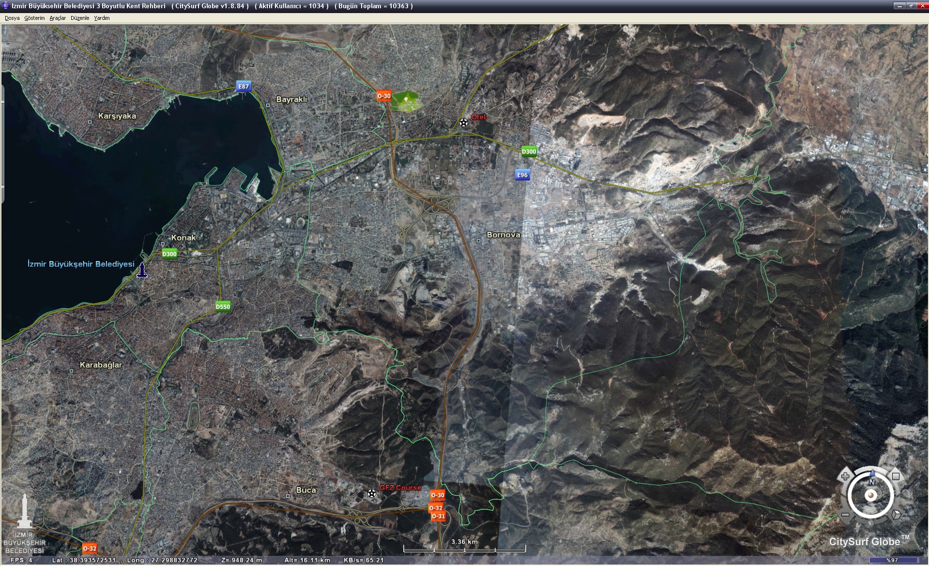Screen dimensions: 929x566
Task: Click the red Otel label
Action: click(478, 117)
